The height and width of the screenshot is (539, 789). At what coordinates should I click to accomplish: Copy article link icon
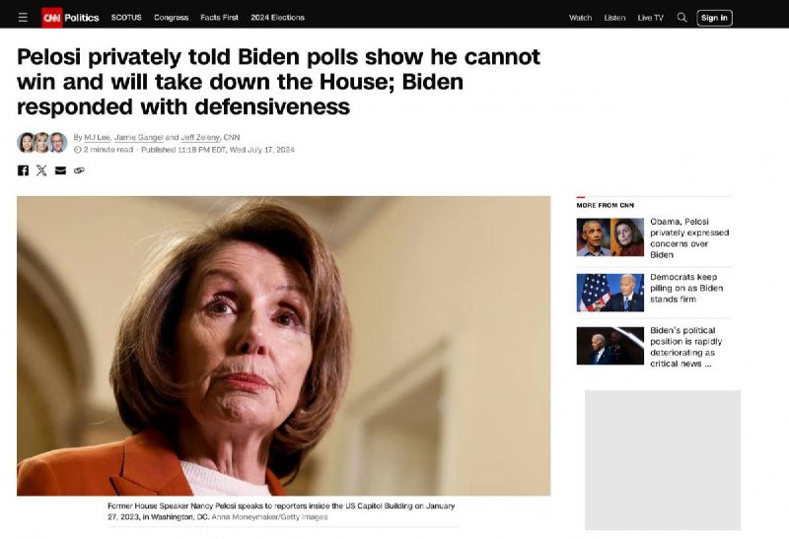(x=79, y=170)
